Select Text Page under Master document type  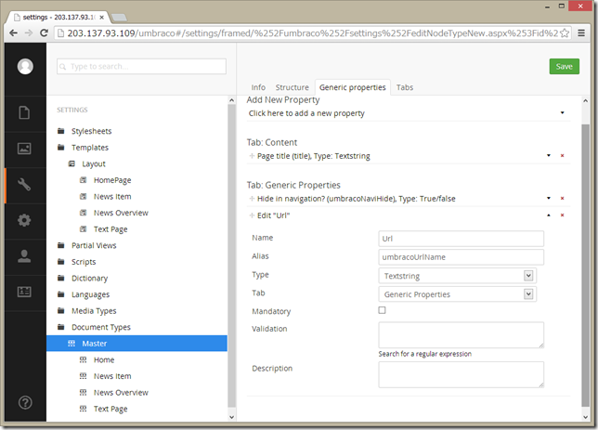point(110,409)
